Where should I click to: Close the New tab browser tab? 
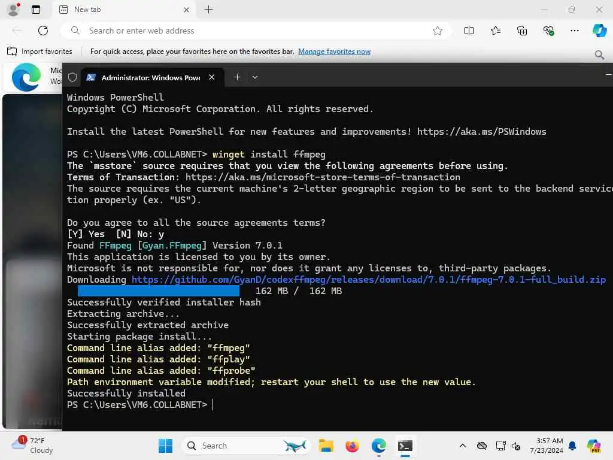coord(187,10)
